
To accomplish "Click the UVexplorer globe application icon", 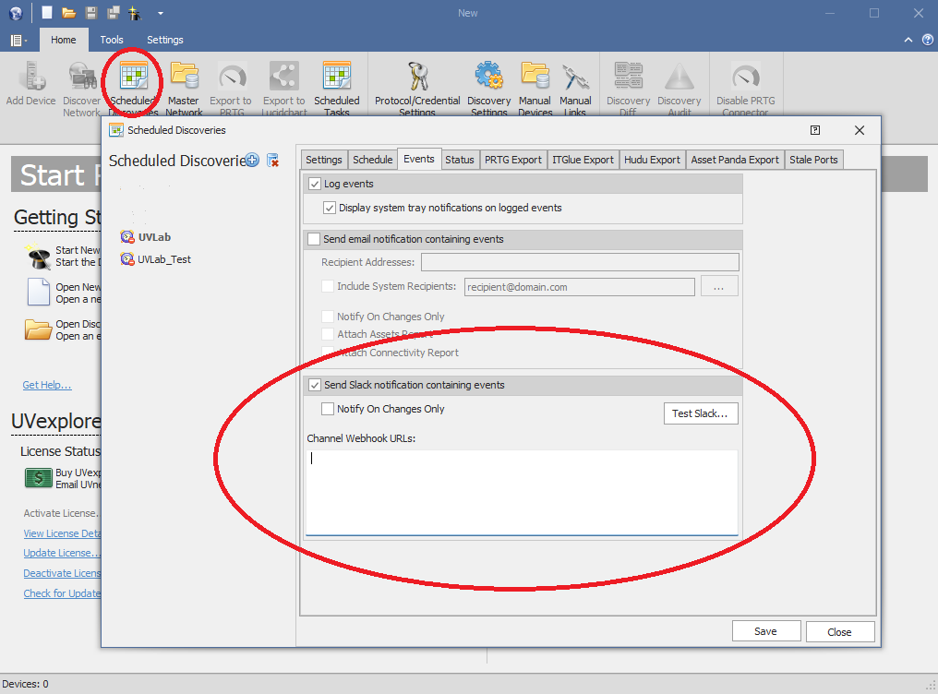I will (16, 13).
